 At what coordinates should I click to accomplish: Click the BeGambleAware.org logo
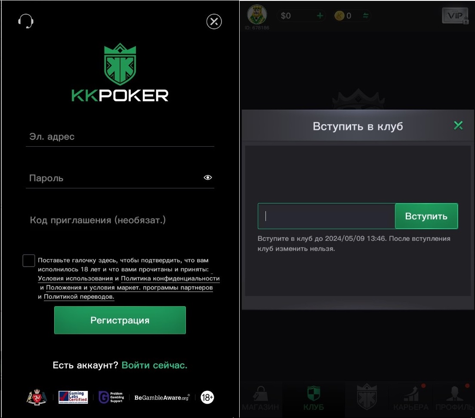[x=162, y=397]
